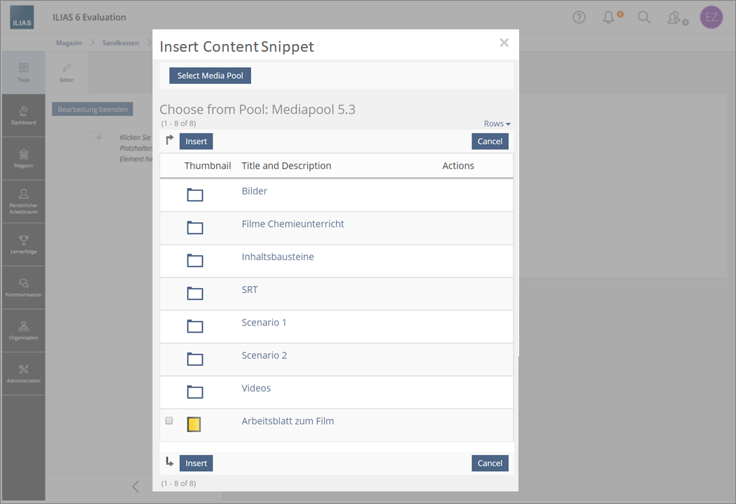Click the bottom Cancel button
This screenshot has height=504, width=736.
click(490, 463)
